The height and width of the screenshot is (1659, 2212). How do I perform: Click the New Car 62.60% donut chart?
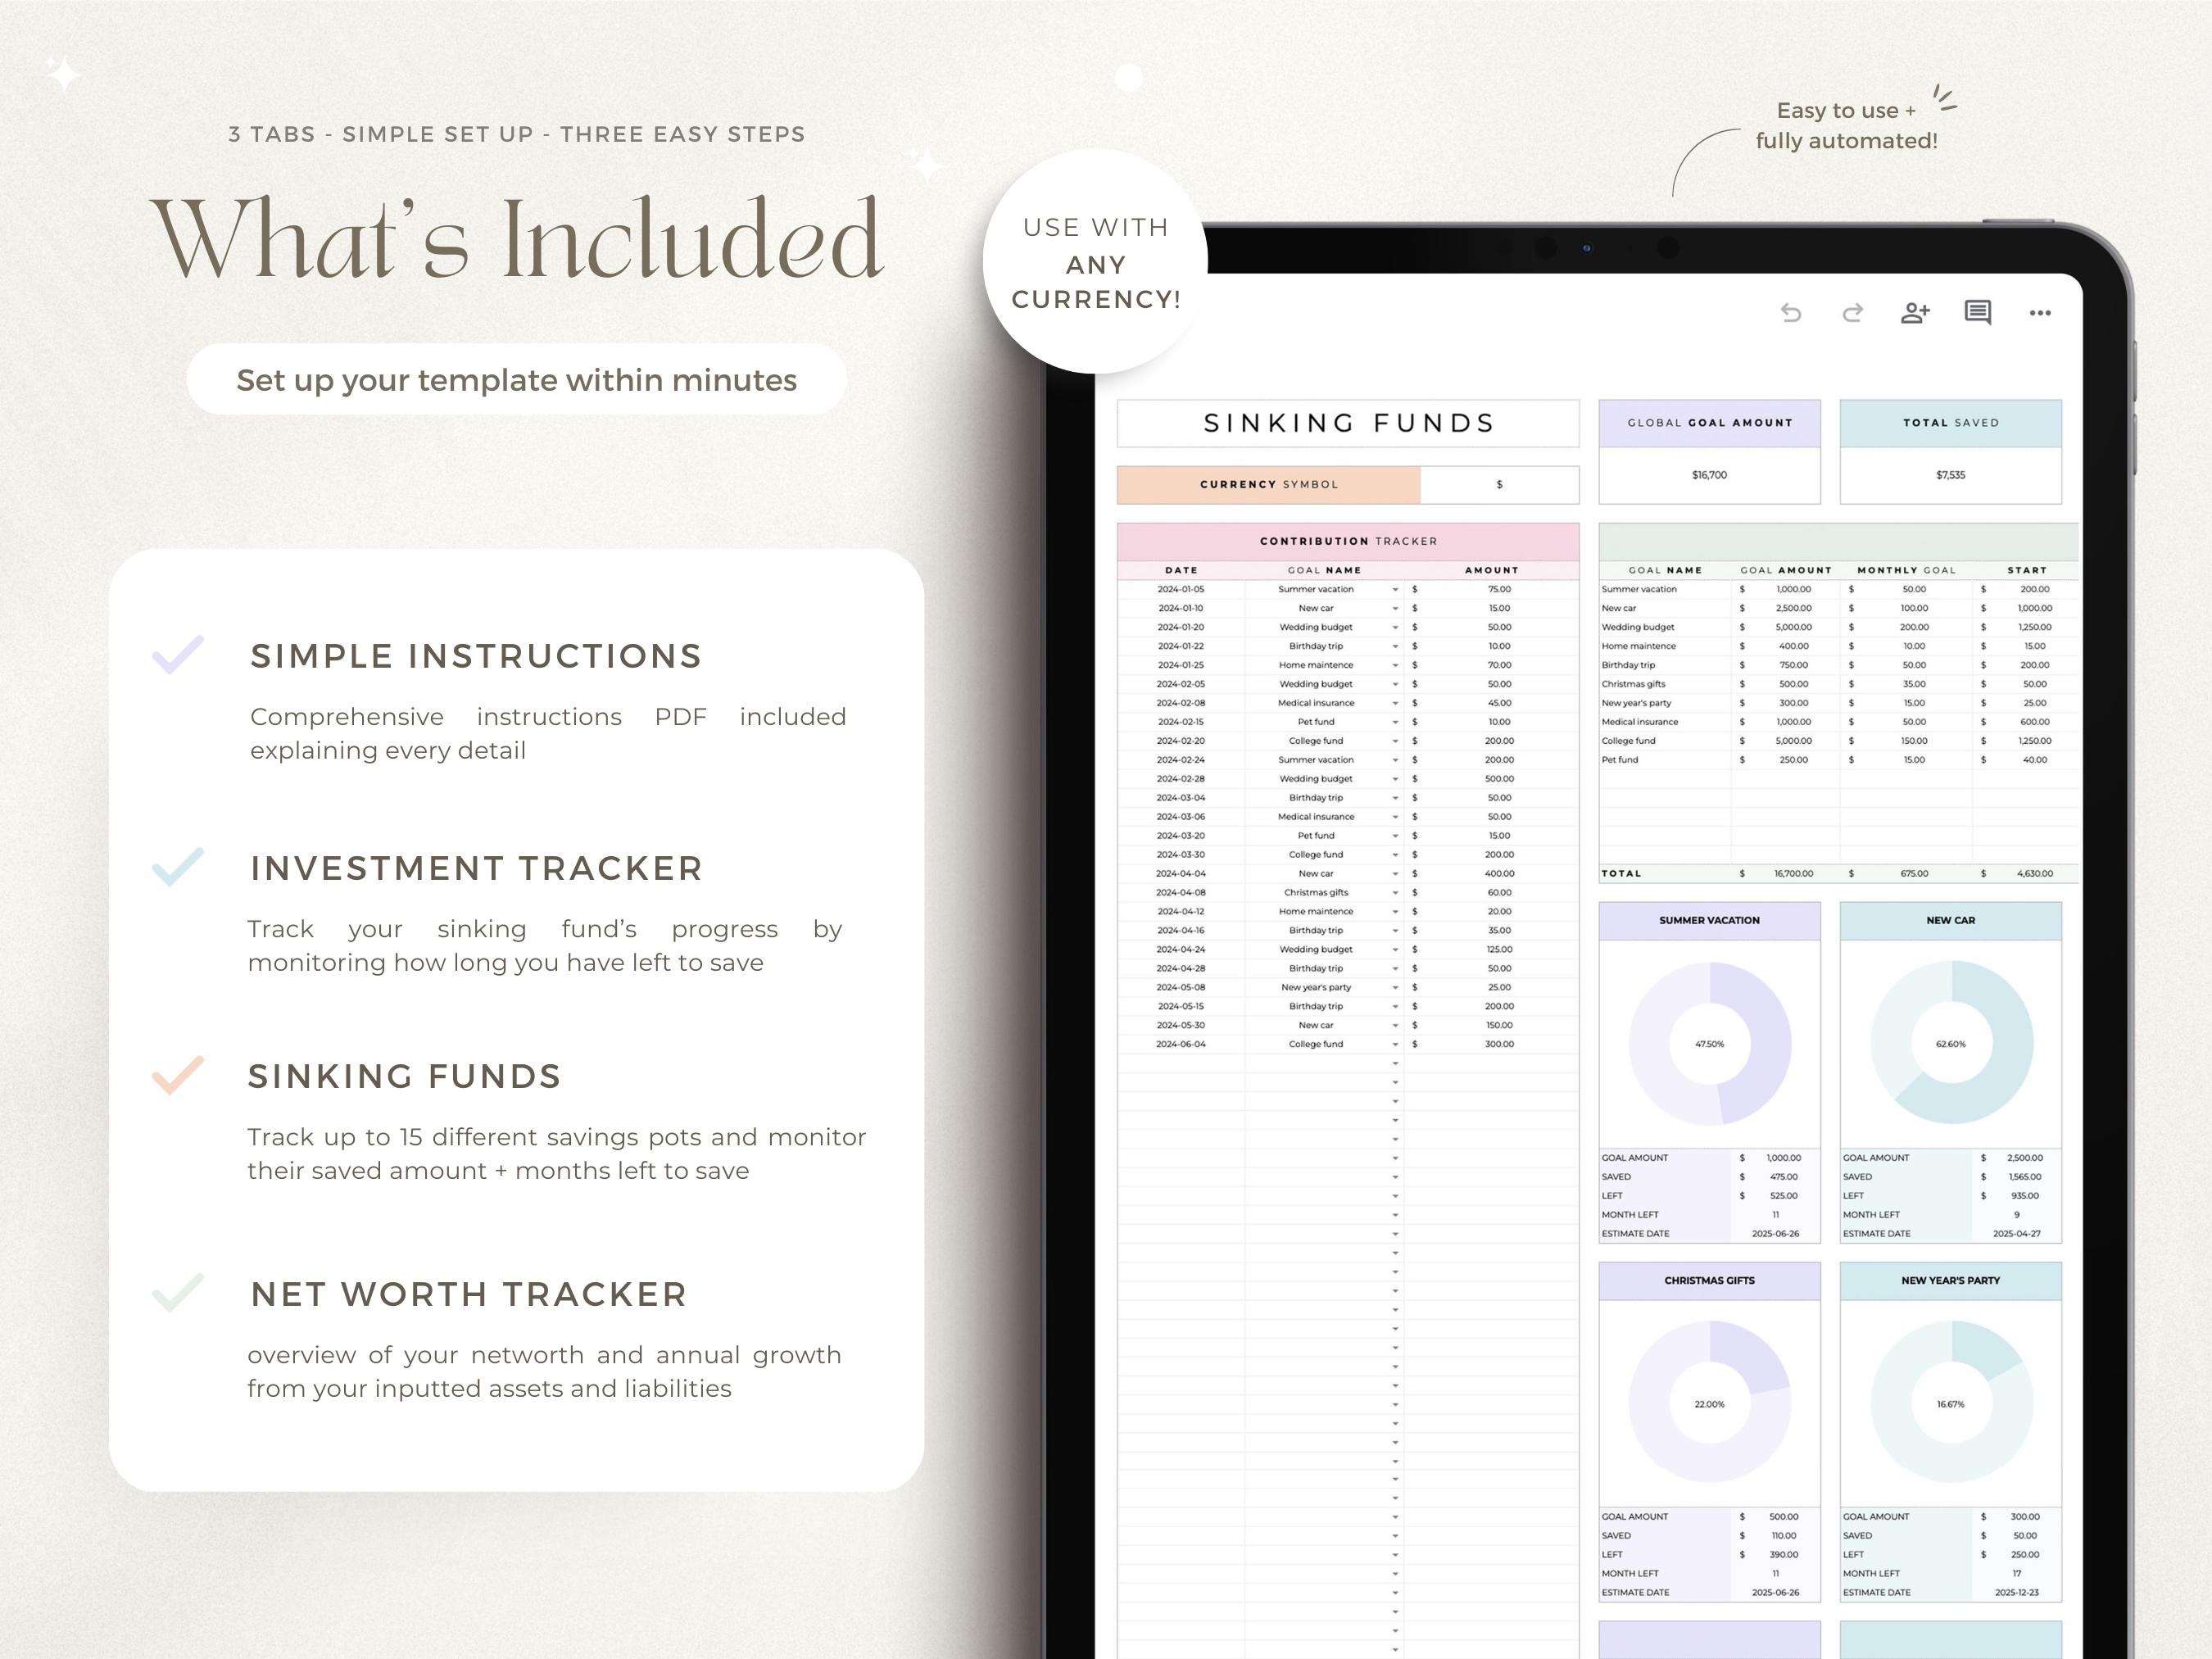[1951, 1043]
